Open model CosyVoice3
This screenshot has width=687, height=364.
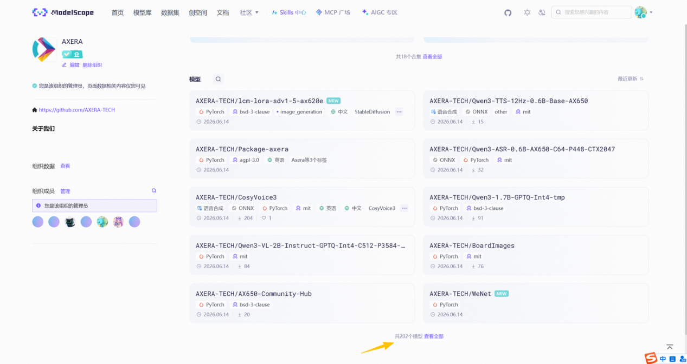(x=236, y=197)
